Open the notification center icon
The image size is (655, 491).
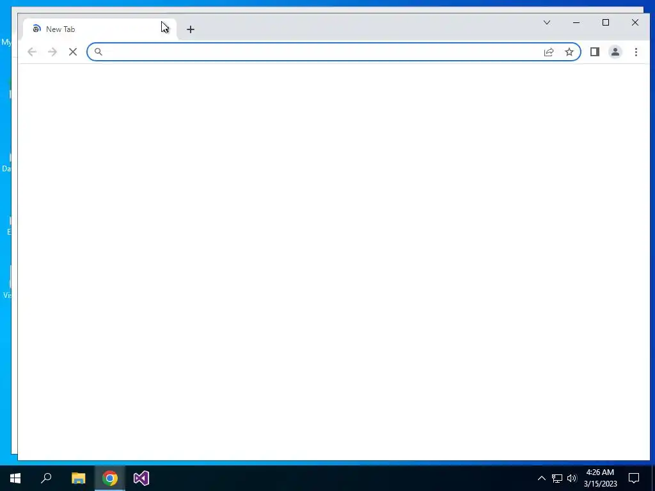point(634,478)
